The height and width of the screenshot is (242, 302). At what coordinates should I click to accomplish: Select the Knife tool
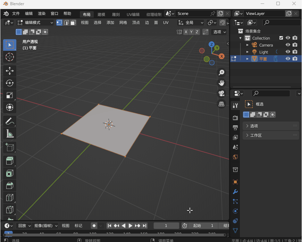pos(10,210)
